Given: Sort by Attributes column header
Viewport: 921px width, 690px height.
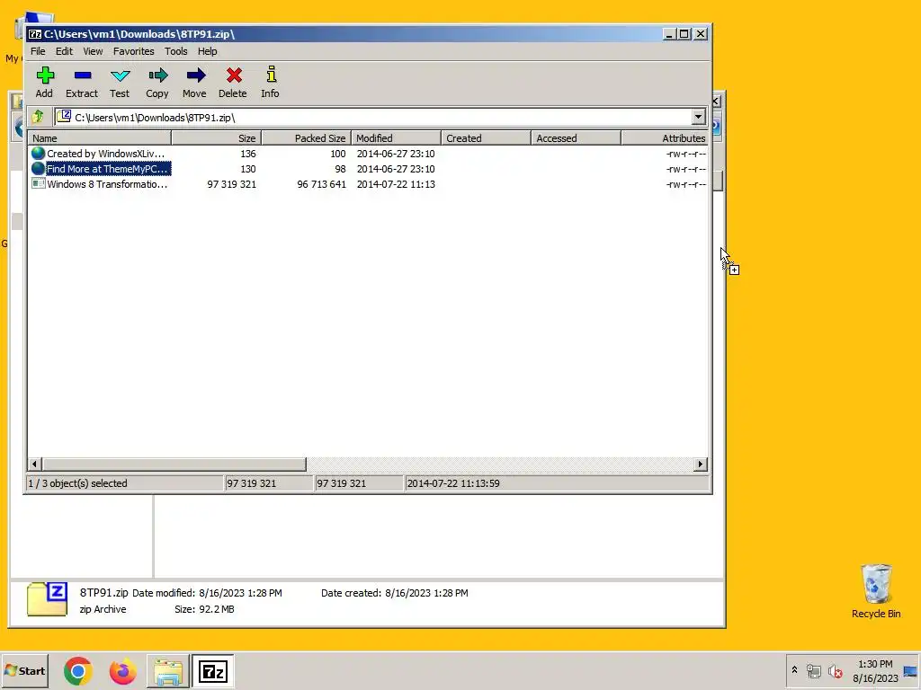Looking at the screenshot, I should 665,138.
